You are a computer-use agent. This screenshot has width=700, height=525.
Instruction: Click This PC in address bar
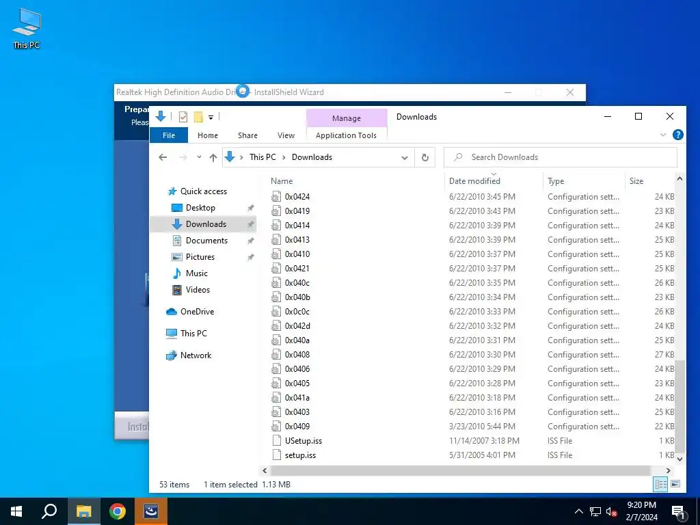coord(262,157)
